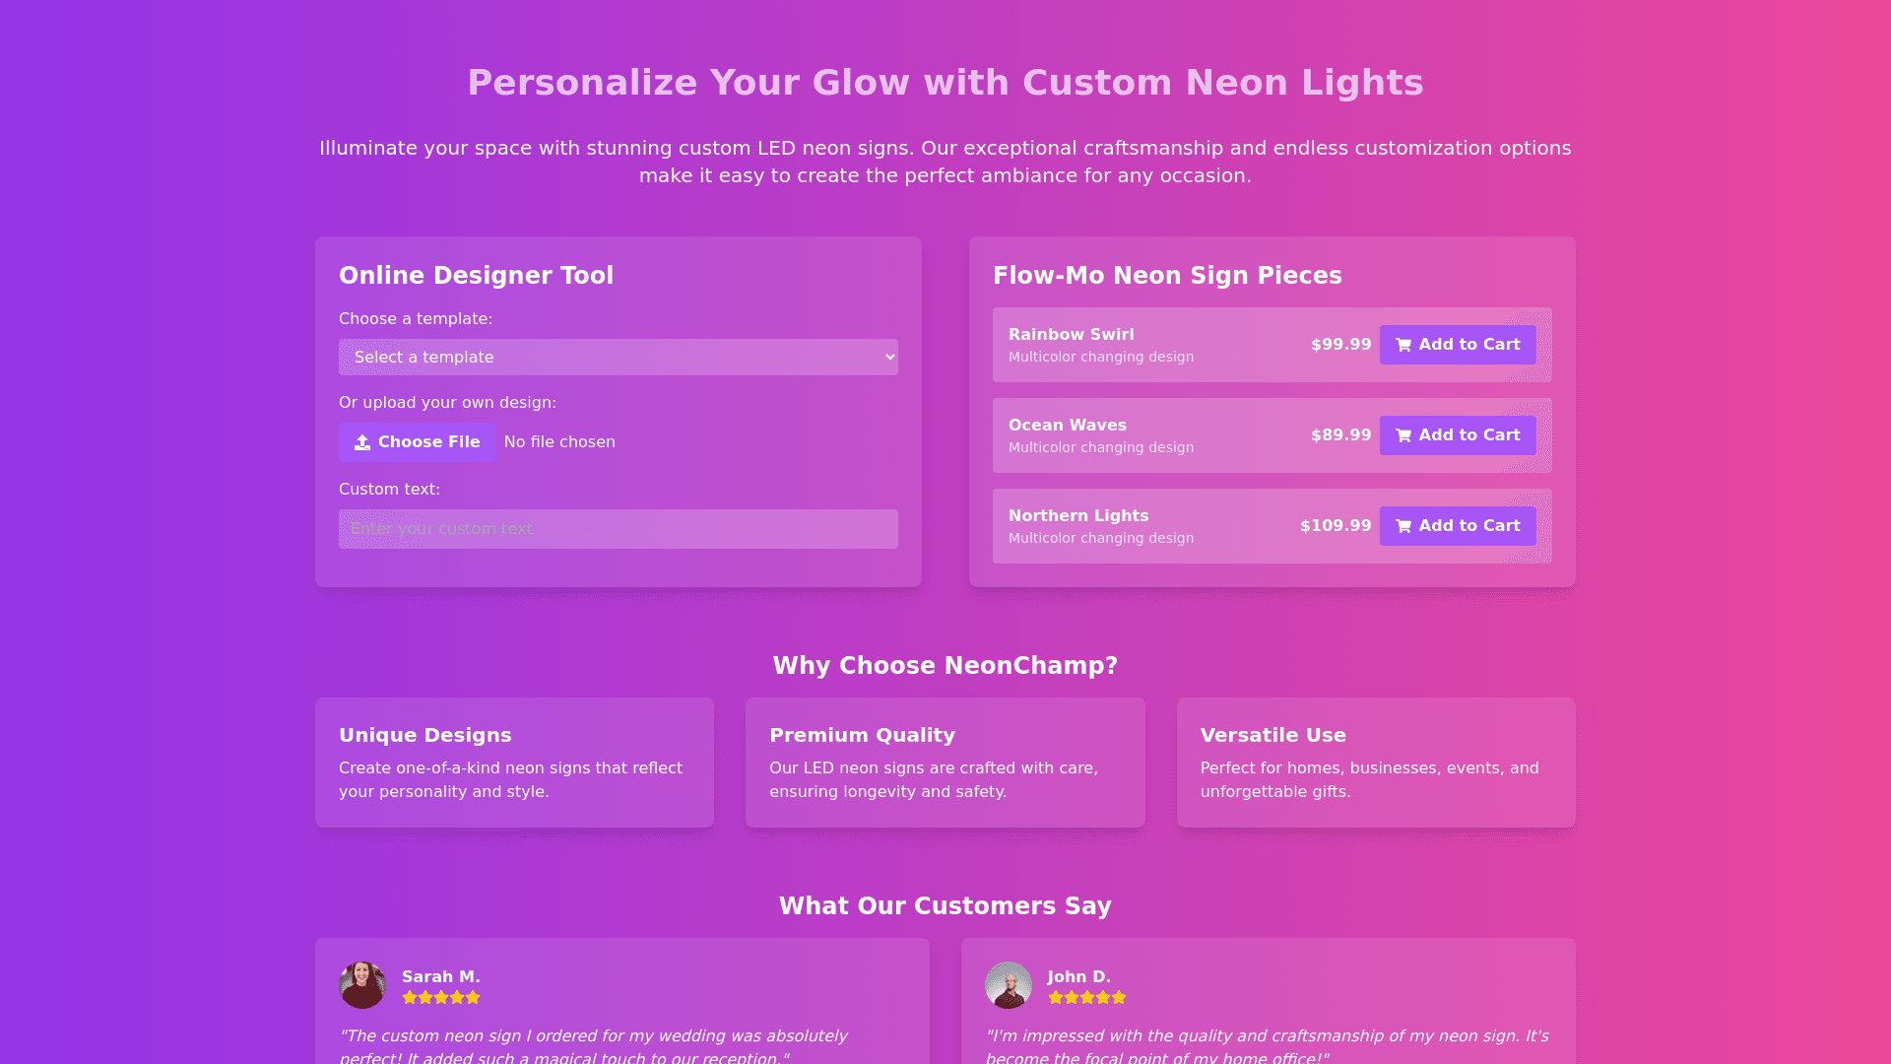
Task: Click the template dropdown arrow
Action: pos(890,358)
